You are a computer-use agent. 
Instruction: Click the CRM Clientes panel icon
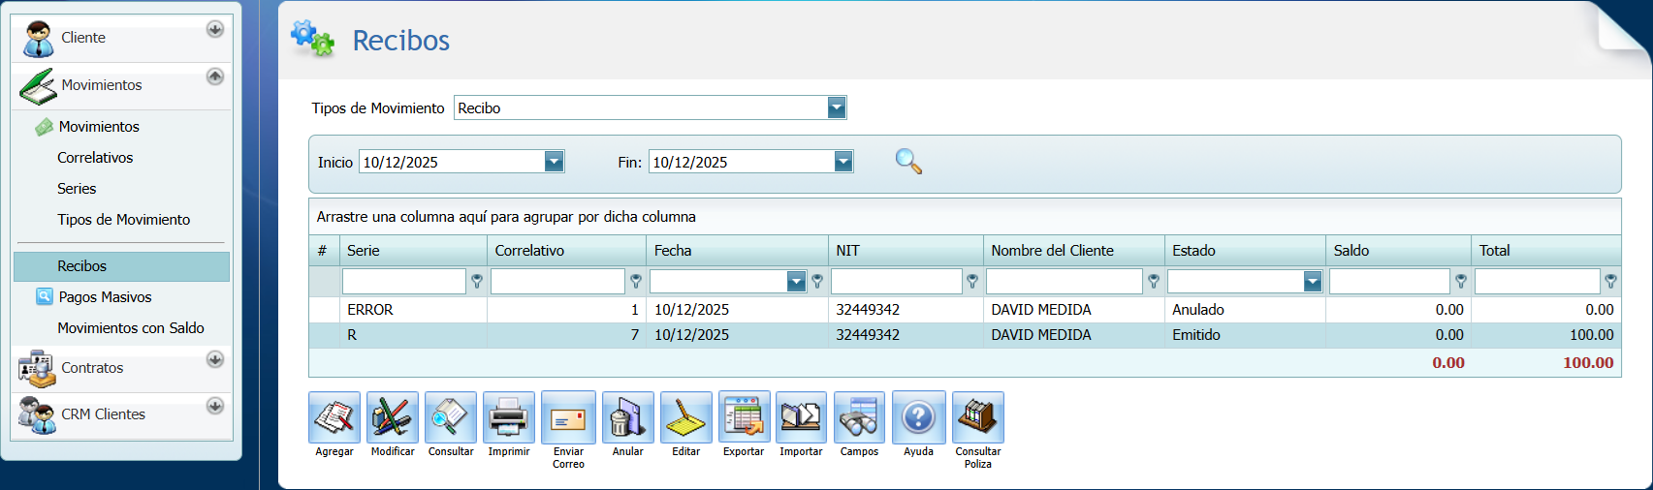(37, 414)
